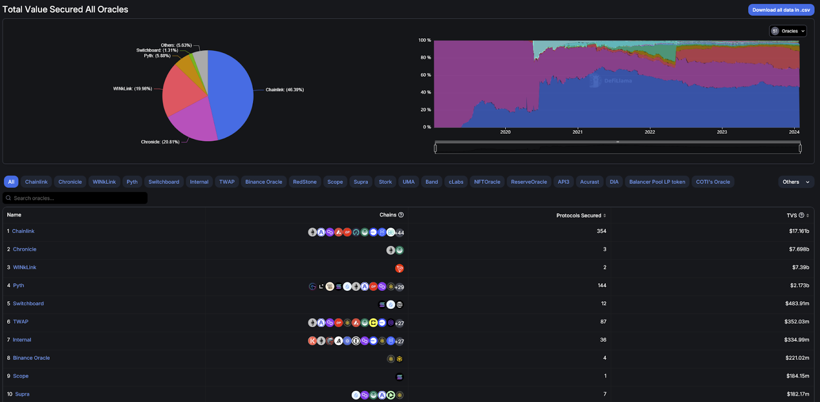820x402 pixels.
Task: Select the All filter tab
Action: point(11,182)
